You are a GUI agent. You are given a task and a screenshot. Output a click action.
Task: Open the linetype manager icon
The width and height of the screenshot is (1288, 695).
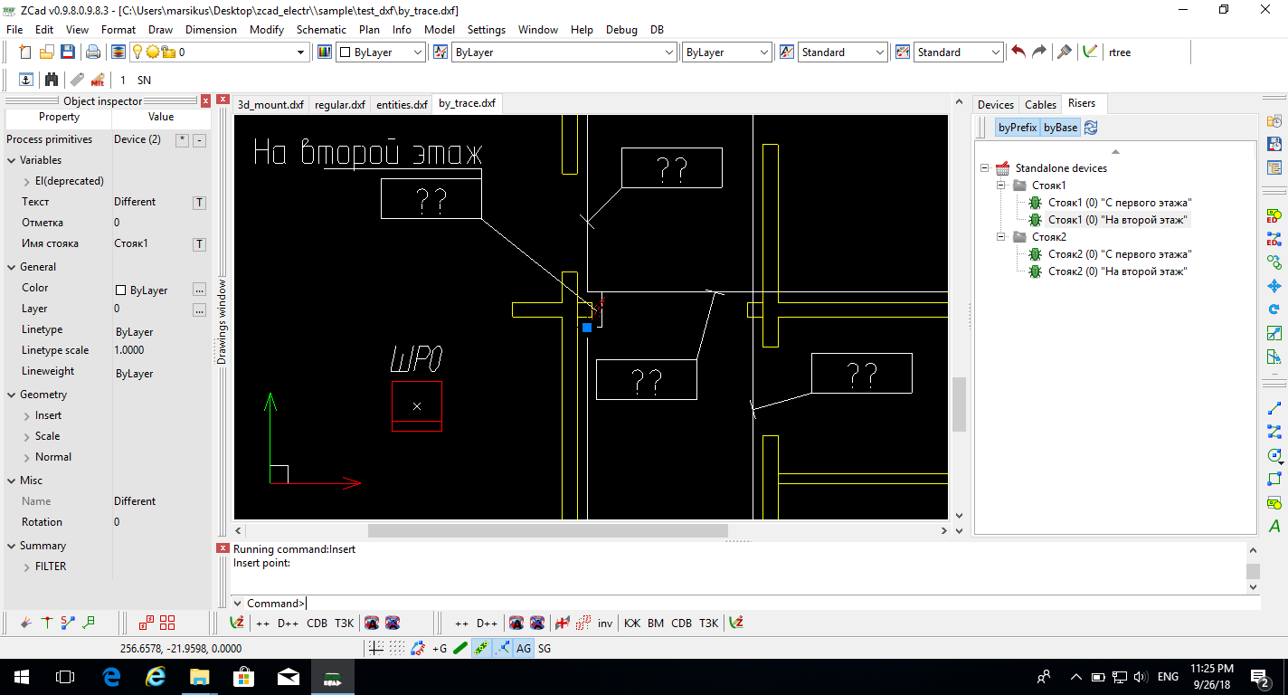pyautogui.click(x=440, y=52)
